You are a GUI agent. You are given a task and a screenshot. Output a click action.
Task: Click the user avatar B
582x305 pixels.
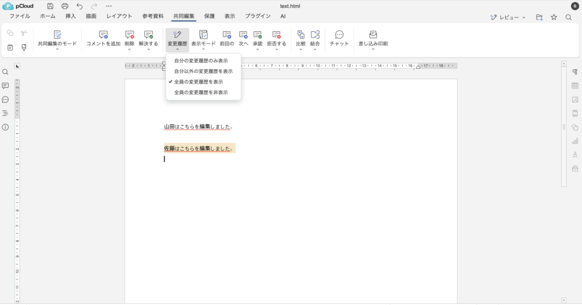tap(575, 6)
